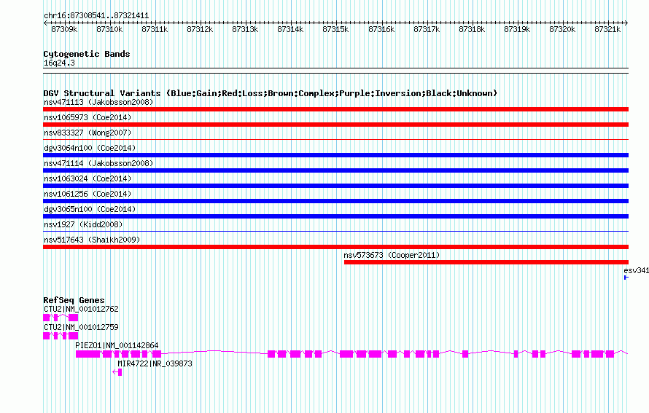The image size is (649, 413).
Task: Click the 87312k ruler tick label
Action: pos(200,29)
